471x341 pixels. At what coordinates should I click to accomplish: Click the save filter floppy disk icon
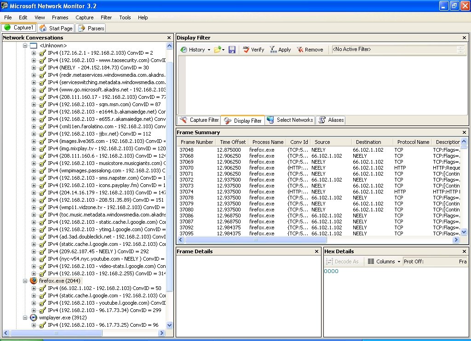(x=232, y=50)
